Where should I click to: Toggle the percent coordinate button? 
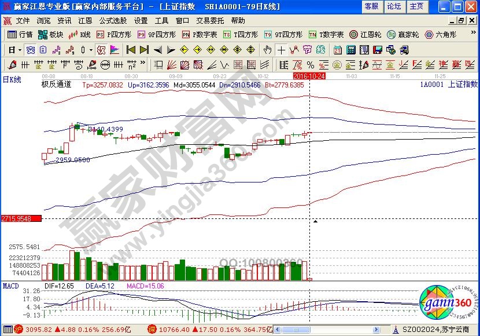[x=310, y=64]
